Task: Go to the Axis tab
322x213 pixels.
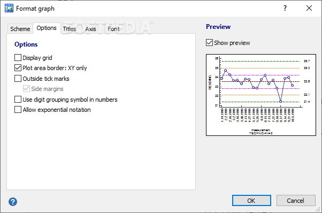Action: [x=90, y=29]
